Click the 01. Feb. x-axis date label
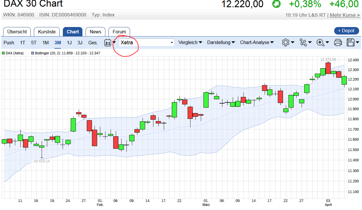The image size is (362, 210). coord(100,203)
